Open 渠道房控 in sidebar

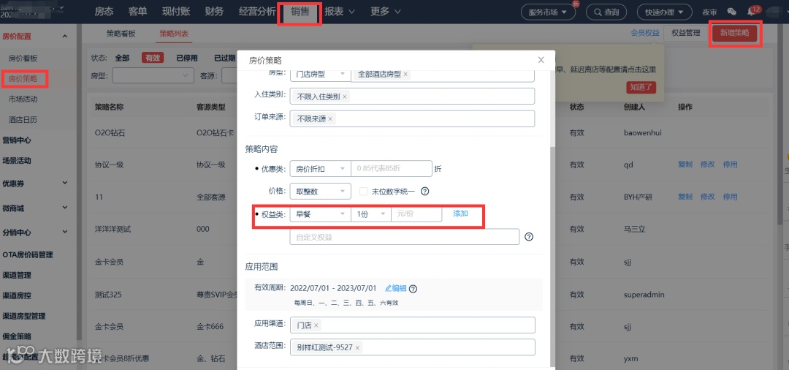[x=17, y=295]
